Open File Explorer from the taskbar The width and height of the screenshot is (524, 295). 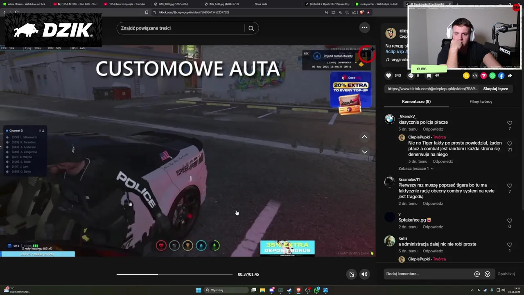[262, 290]
